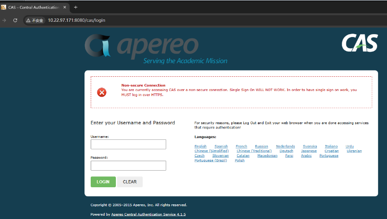This screenshot has width=387, height=219.
Task: Switch language to French
Action: click(x=241, y=146)
